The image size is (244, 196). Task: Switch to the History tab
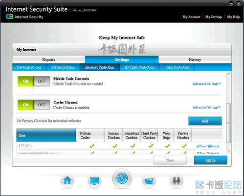click(x=195, y=59)
